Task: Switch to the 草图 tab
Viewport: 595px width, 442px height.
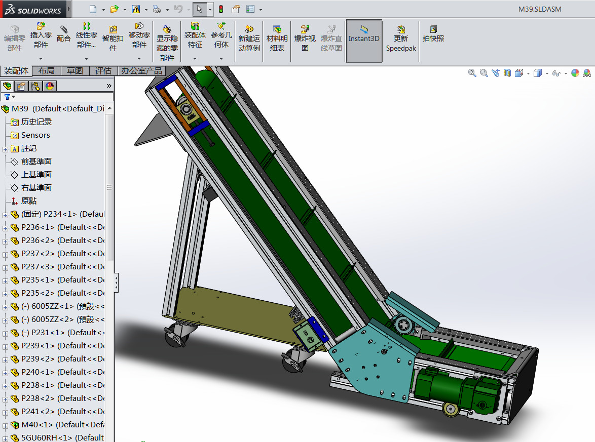Action: pos(75,71)
